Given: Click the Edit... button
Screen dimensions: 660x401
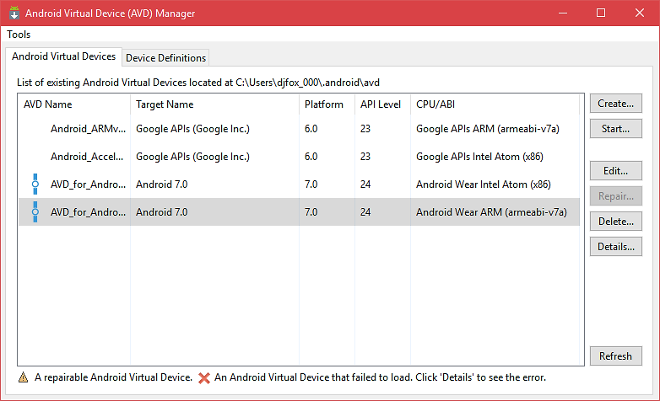Looking at the screenshot, I should point(616,171).
